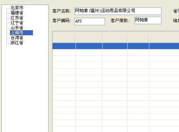Screen dimensions: 179x132
Task: Click the highlighted 上海市 tree node
Action: pos(21,33)
